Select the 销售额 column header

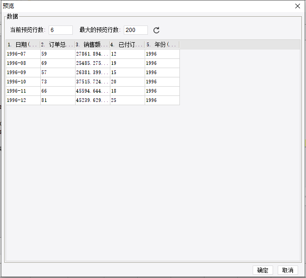tap(93, 44)
